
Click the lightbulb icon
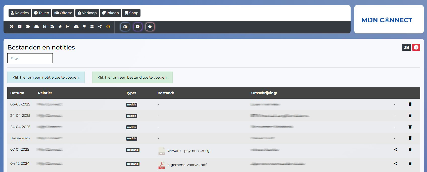[x=84, y=27]
